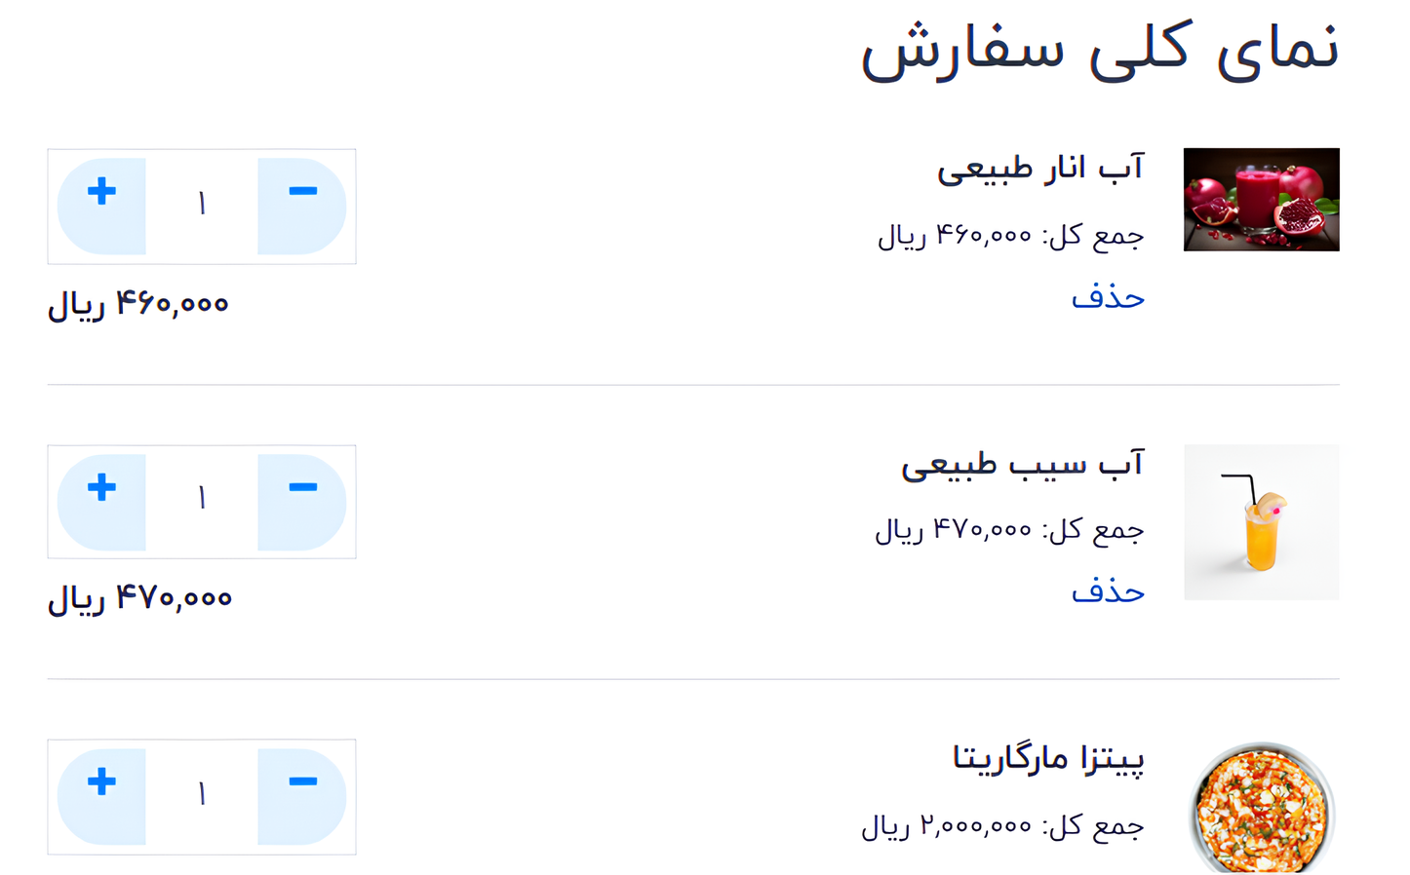The width and height of the screenshot is (1410, 875).
Task: Increase quantity of آب سیب طبیعی
Action: pyautogui.click(x=101, y=502)
